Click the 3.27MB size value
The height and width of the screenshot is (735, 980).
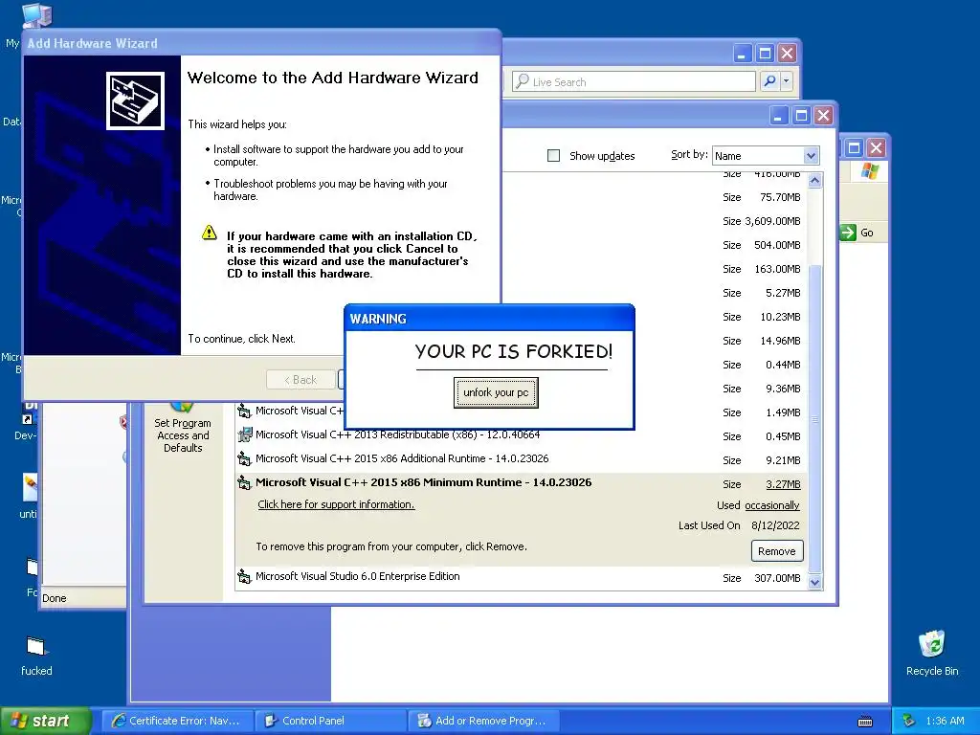pos(783,484)
